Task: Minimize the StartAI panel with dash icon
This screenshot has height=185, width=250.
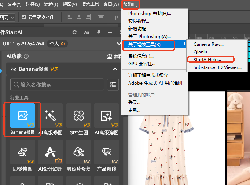Action: coord(110,32)
